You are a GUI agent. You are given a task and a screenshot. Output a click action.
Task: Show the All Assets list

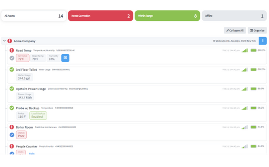(x=34, y=16)
